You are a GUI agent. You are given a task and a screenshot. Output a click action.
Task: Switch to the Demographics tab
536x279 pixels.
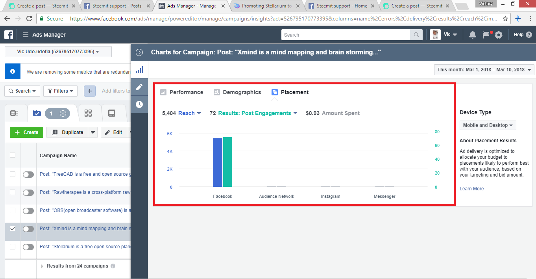[237, 92]
